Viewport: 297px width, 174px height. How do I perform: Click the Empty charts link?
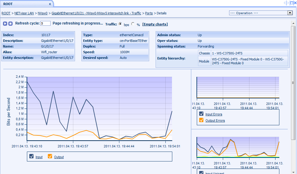(155, 24)
